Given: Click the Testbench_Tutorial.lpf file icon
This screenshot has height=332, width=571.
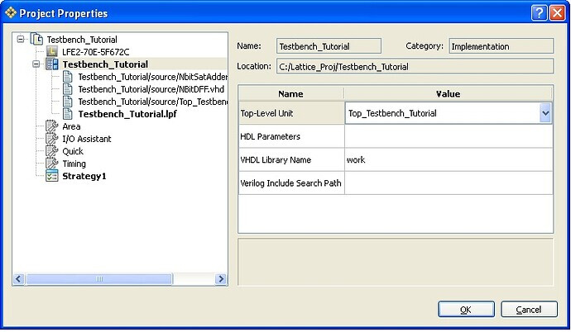Looking at the screenshot, I should pos(67,114).
